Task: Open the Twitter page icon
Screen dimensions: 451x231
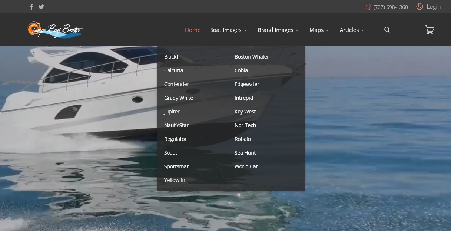Action: click(41, 7)
